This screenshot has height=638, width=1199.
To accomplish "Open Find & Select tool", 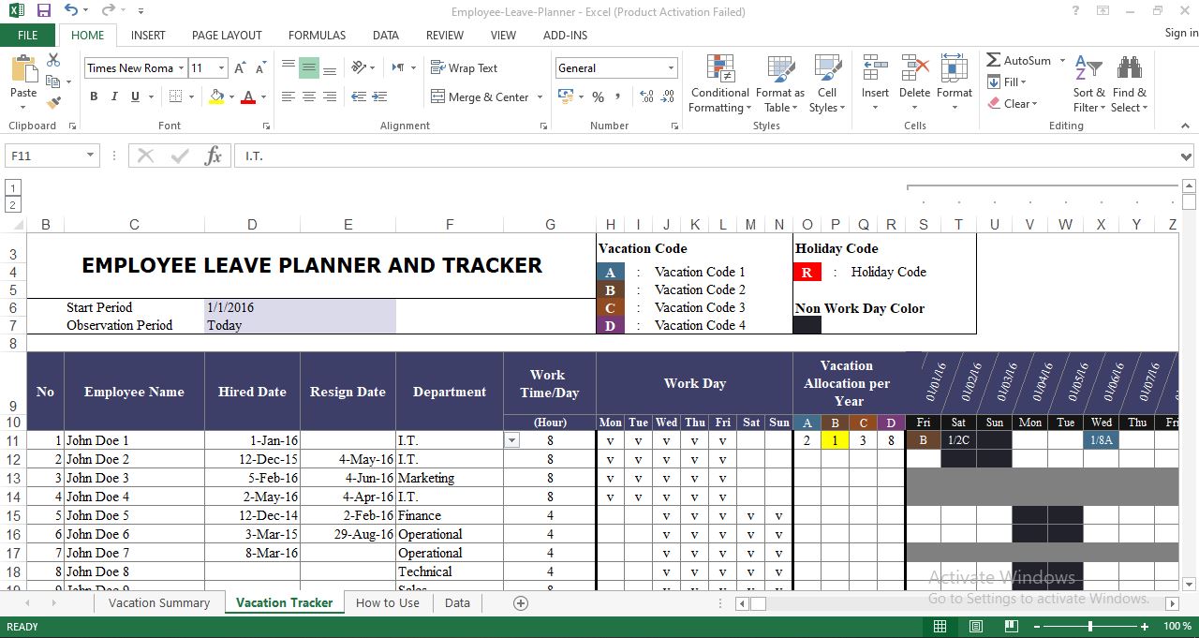I will coord(1130,83).
